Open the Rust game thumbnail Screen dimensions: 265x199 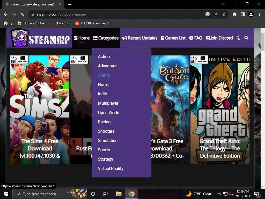pyautogui.click(x=81, y=110)
